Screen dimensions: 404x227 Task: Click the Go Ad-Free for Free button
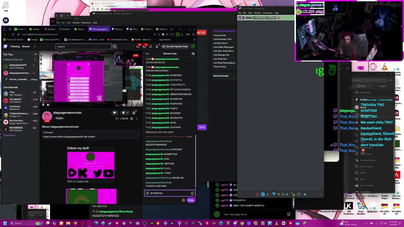175,46
